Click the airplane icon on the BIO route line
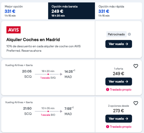Viewport: 144px width, 133px height. click(x=61, y=111)
